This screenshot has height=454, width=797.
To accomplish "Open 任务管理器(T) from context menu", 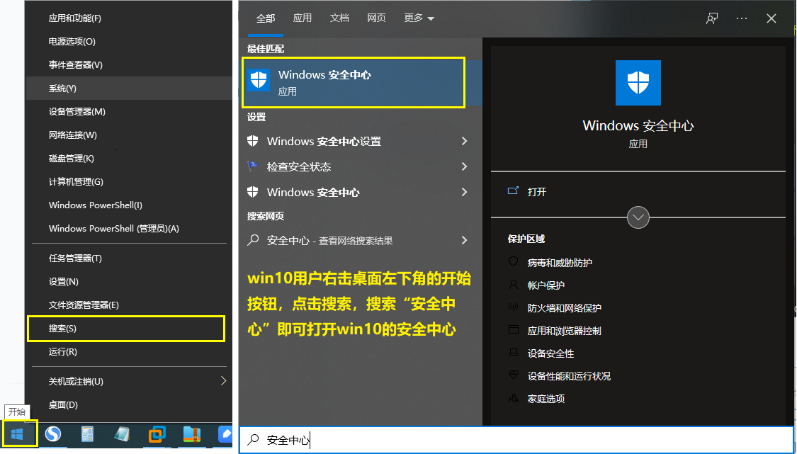I will pos(129,259).
